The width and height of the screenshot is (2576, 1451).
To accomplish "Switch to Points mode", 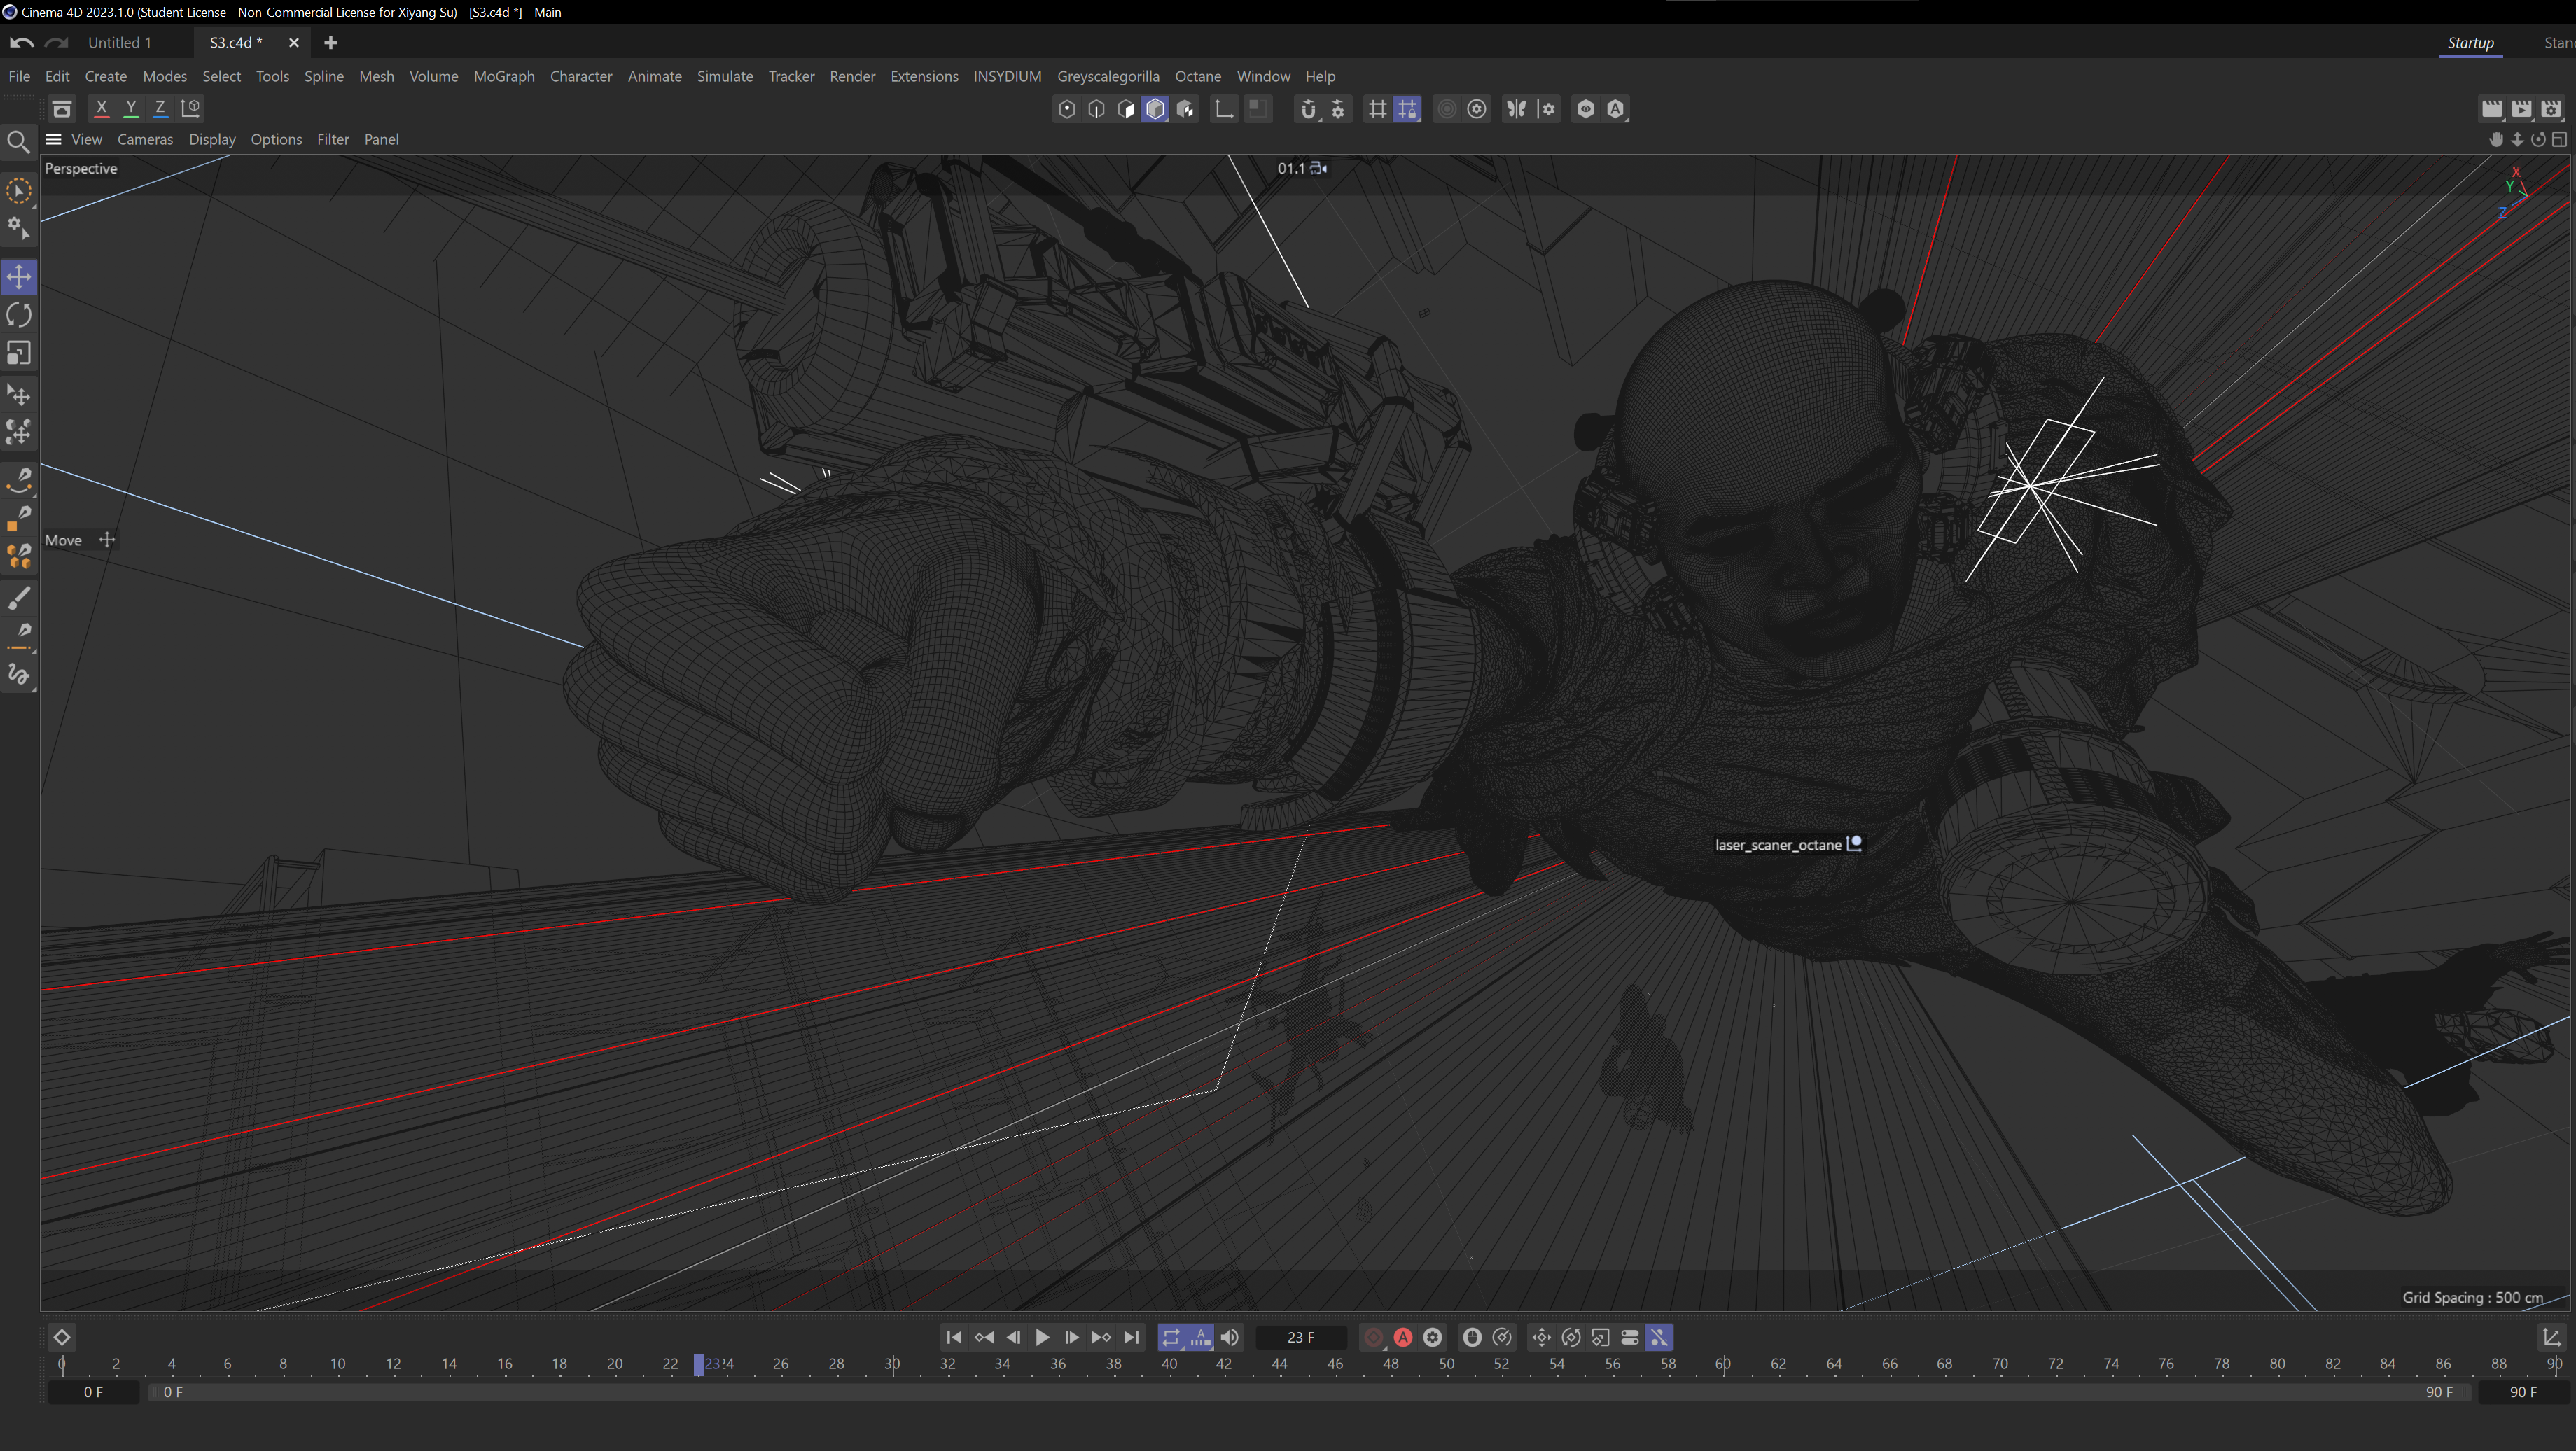I will (1067, 109).
